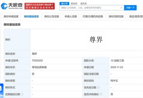Select the 查公司 search tab
Viewport: 143px width, 98px height.
coord(64,4)
